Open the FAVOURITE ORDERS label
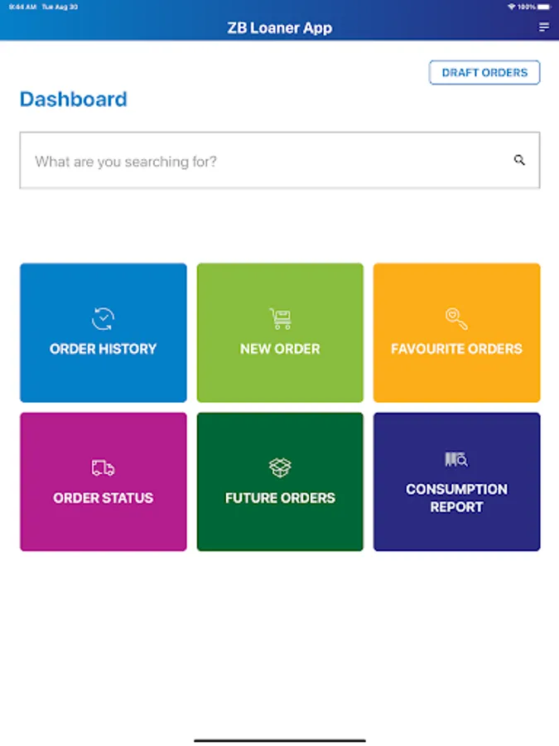Image resolution: width=559 pixels, height=746 pixels. [x=456, y=349]
